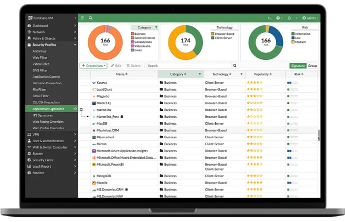Sort by the Risk column header
This screenshot has width=345, height=222.
(299, 74)
